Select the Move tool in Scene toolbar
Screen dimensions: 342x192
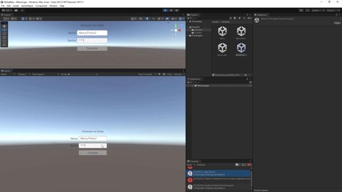[4, 30]
